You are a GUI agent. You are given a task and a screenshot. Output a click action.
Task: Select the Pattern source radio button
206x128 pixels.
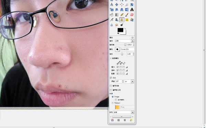[x=113, y=103]
